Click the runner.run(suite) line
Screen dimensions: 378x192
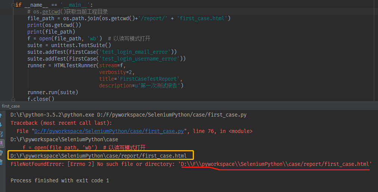(53, 92)
